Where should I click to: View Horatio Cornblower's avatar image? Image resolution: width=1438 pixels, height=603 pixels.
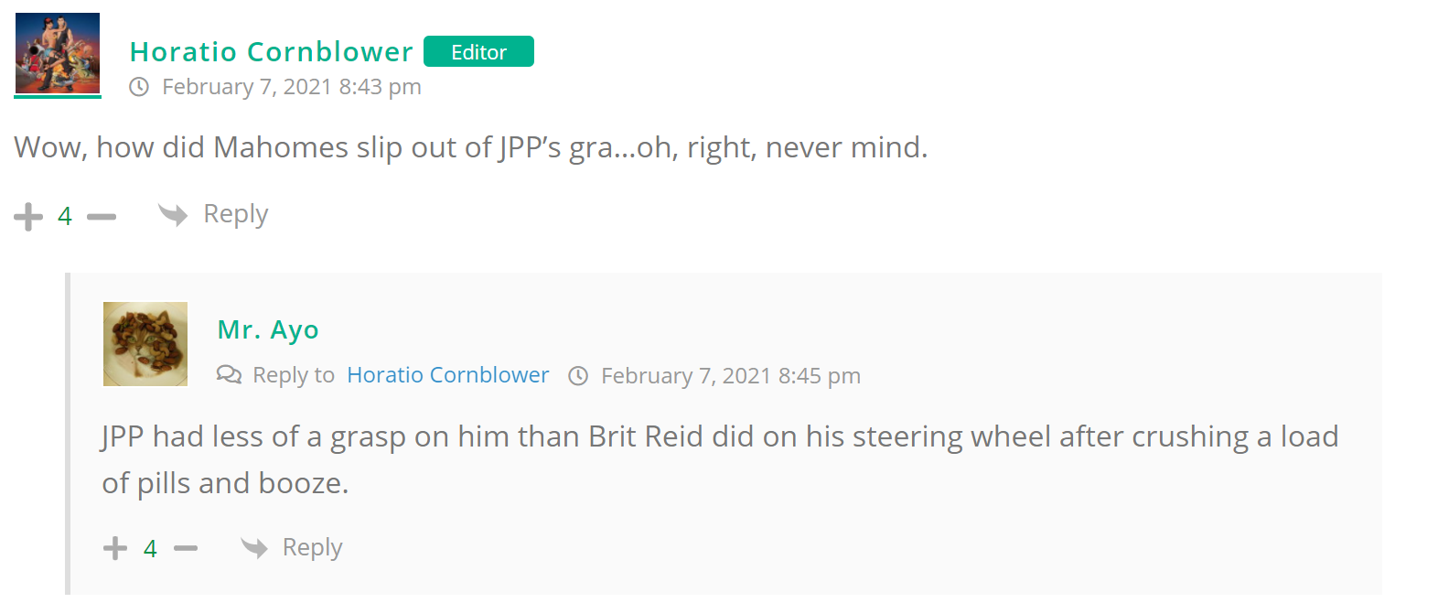(58, 53)
